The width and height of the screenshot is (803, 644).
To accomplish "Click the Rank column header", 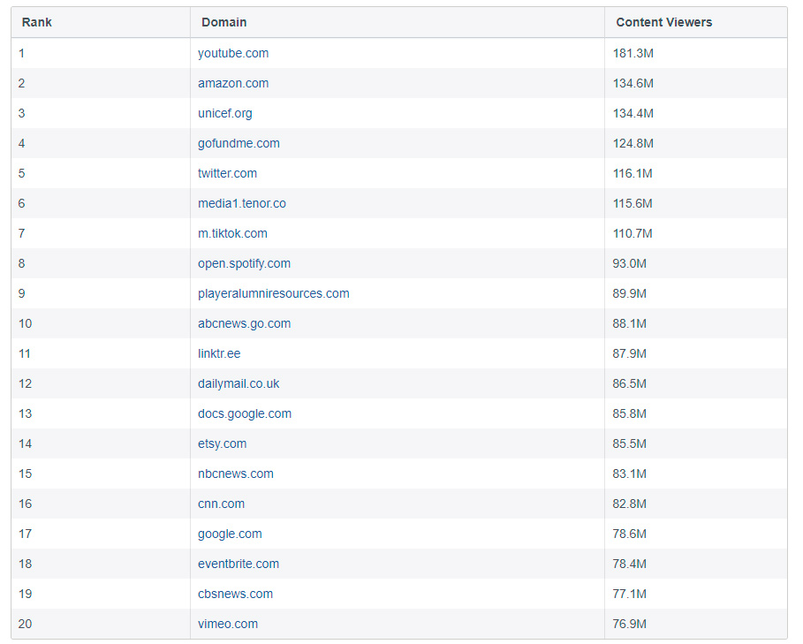I will (x=37, y=22).
